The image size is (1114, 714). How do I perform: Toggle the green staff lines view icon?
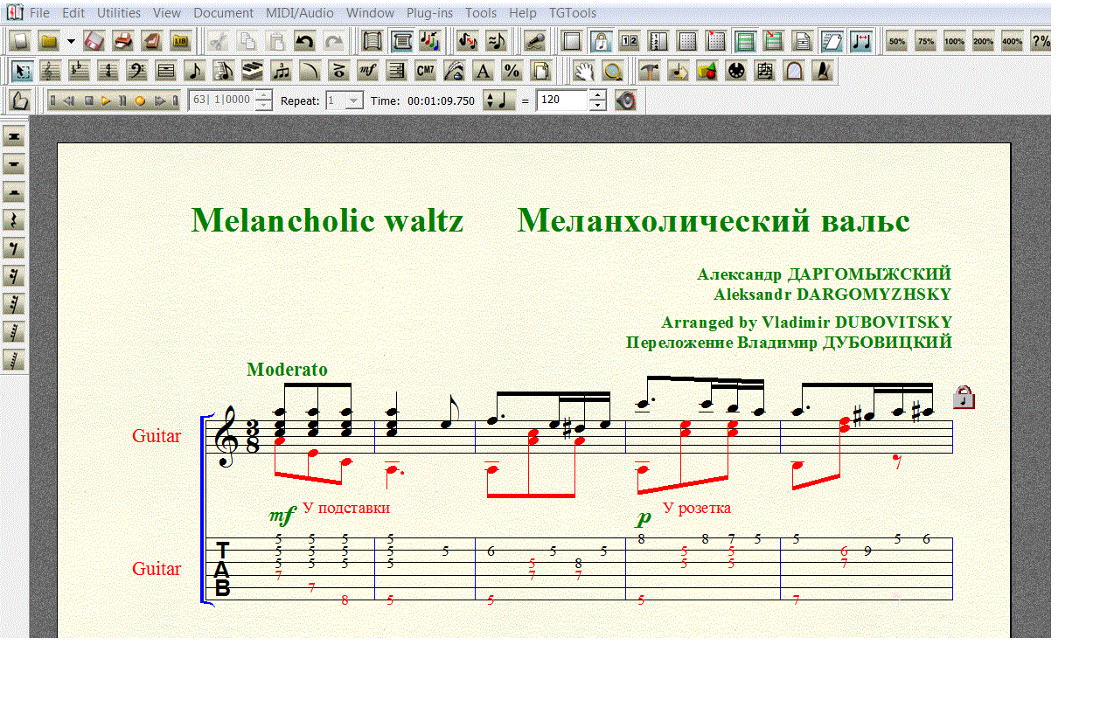(x=745, y=41)
